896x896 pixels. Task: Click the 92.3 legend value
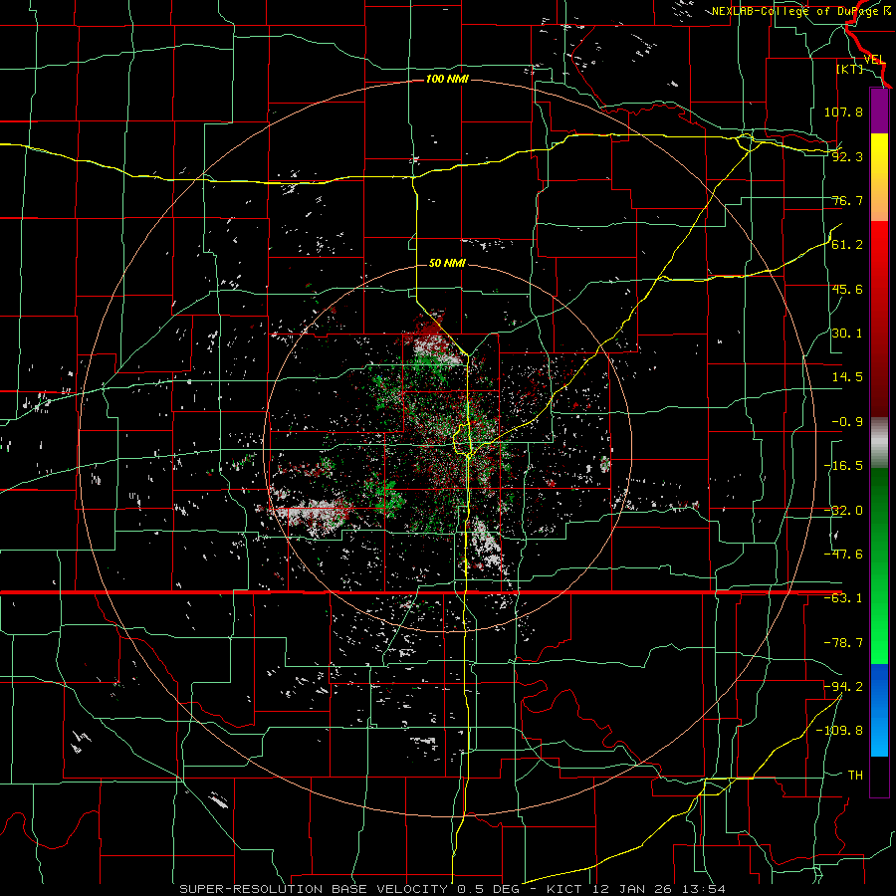coord(847,156)
